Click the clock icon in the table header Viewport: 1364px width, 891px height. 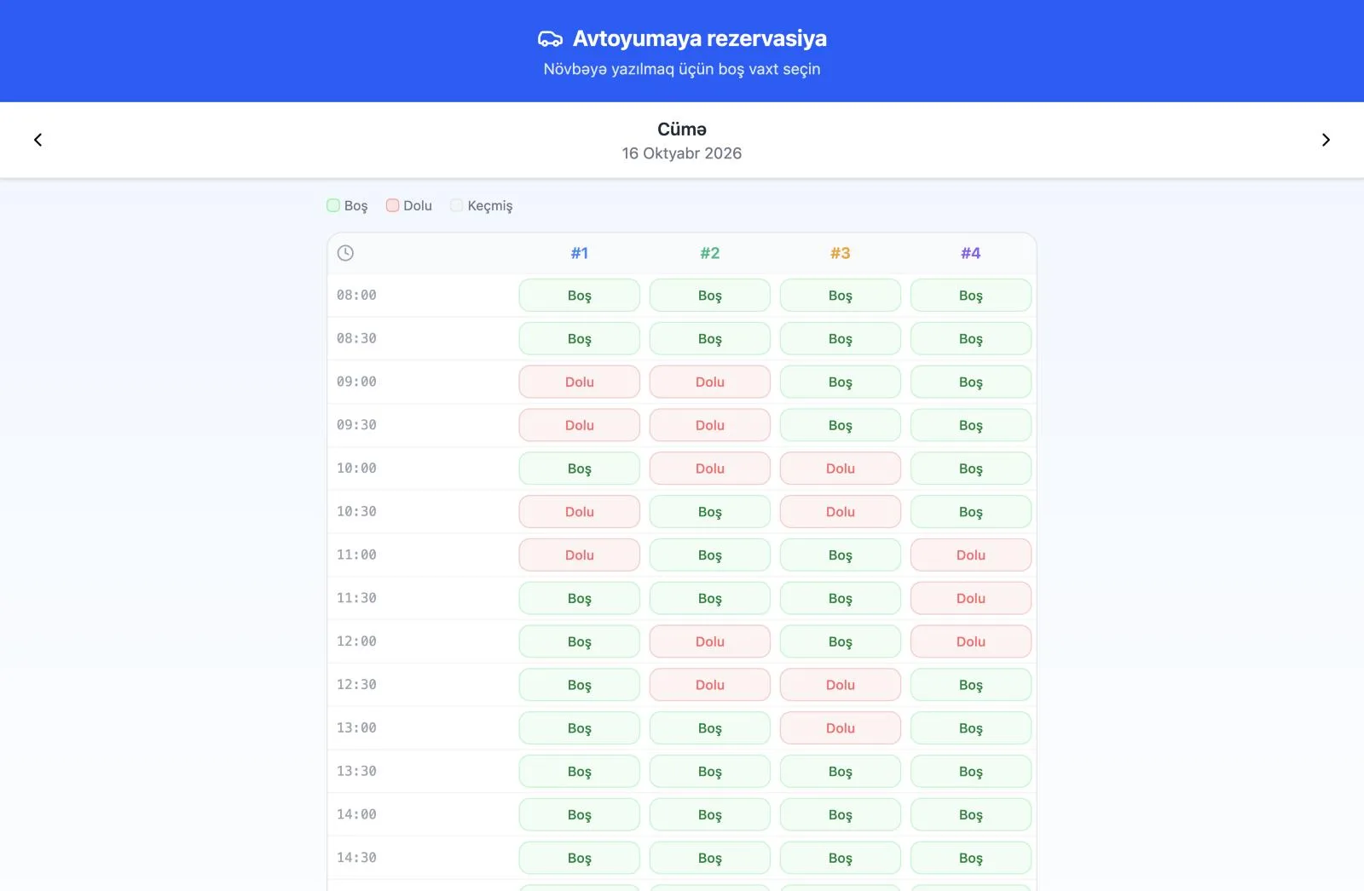345,253
